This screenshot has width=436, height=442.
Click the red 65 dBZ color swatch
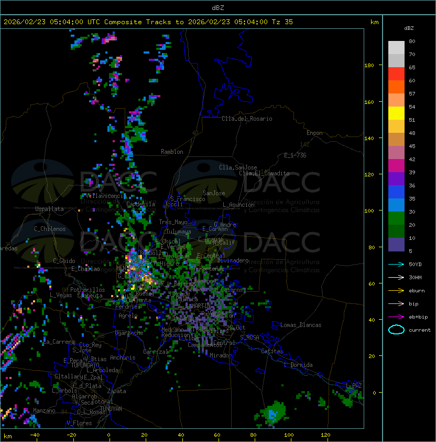tap(396, 74)
